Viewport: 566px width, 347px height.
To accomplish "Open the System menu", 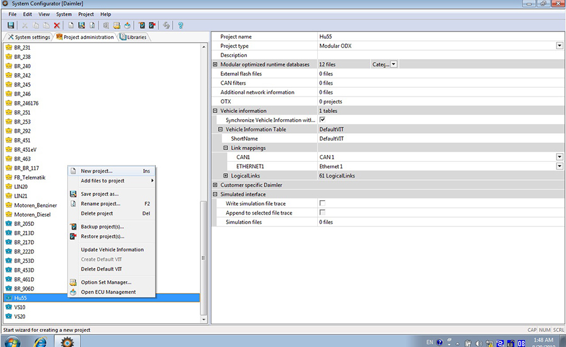I will pyautogui.click(x=64, y=14).
